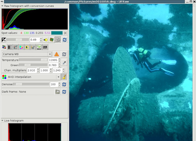This screenshot has width=196, height=141.
Task: Click the 'Chan. multipliers:' label
Action: (15, 70)
